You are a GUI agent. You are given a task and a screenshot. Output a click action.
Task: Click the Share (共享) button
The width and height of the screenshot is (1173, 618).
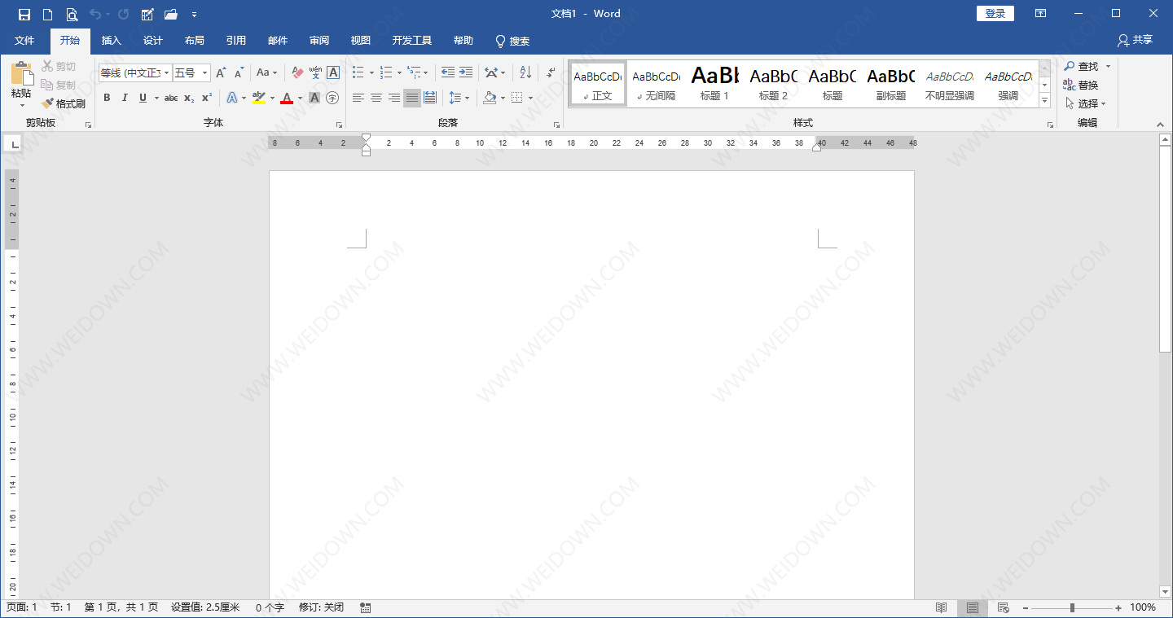click(1136, 40)
